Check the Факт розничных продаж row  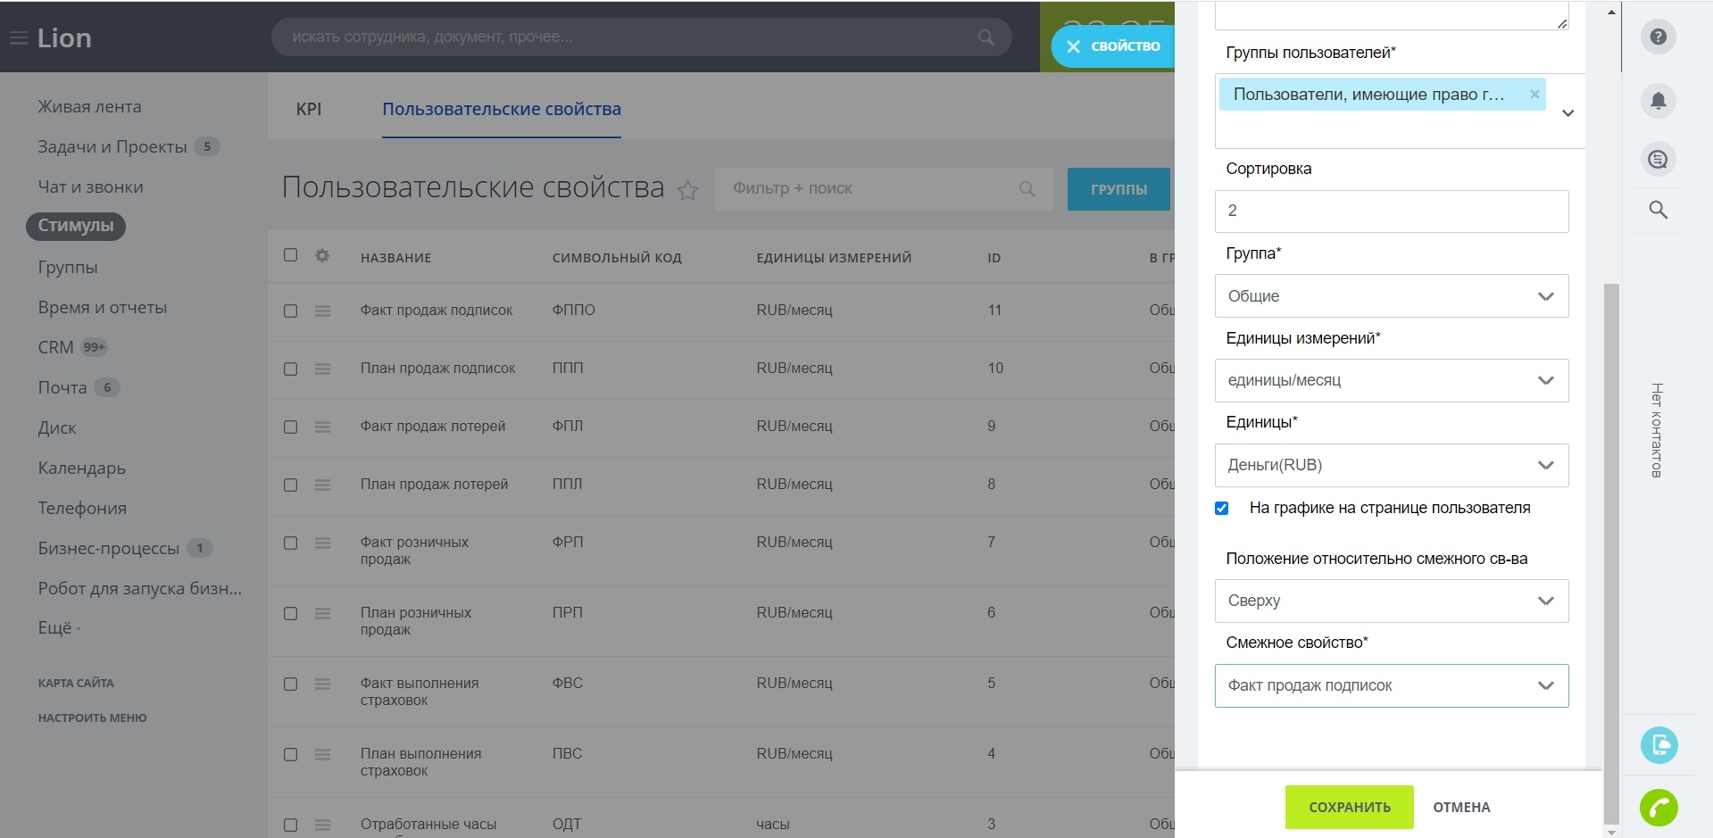[290, 543]
